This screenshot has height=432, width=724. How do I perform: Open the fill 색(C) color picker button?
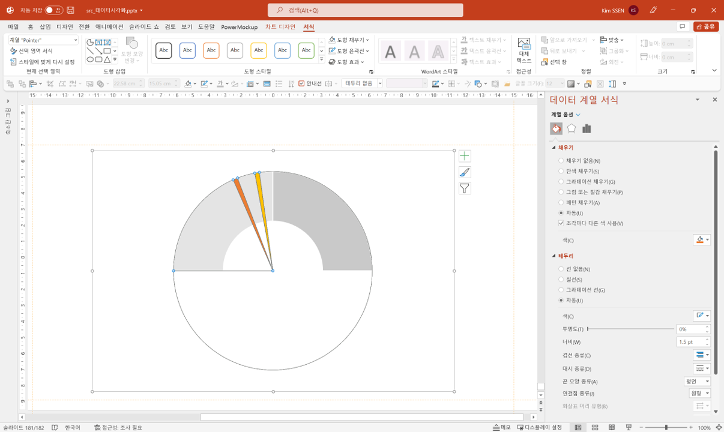tap(702, 240)
